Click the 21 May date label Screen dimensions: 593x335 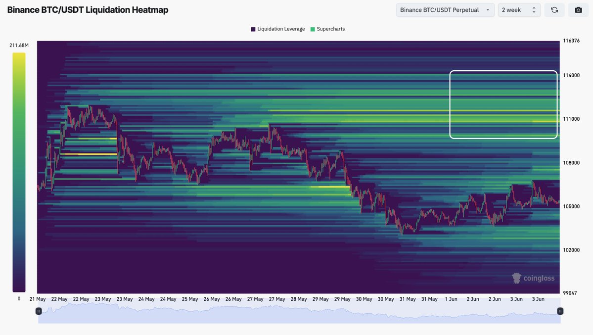38,299
